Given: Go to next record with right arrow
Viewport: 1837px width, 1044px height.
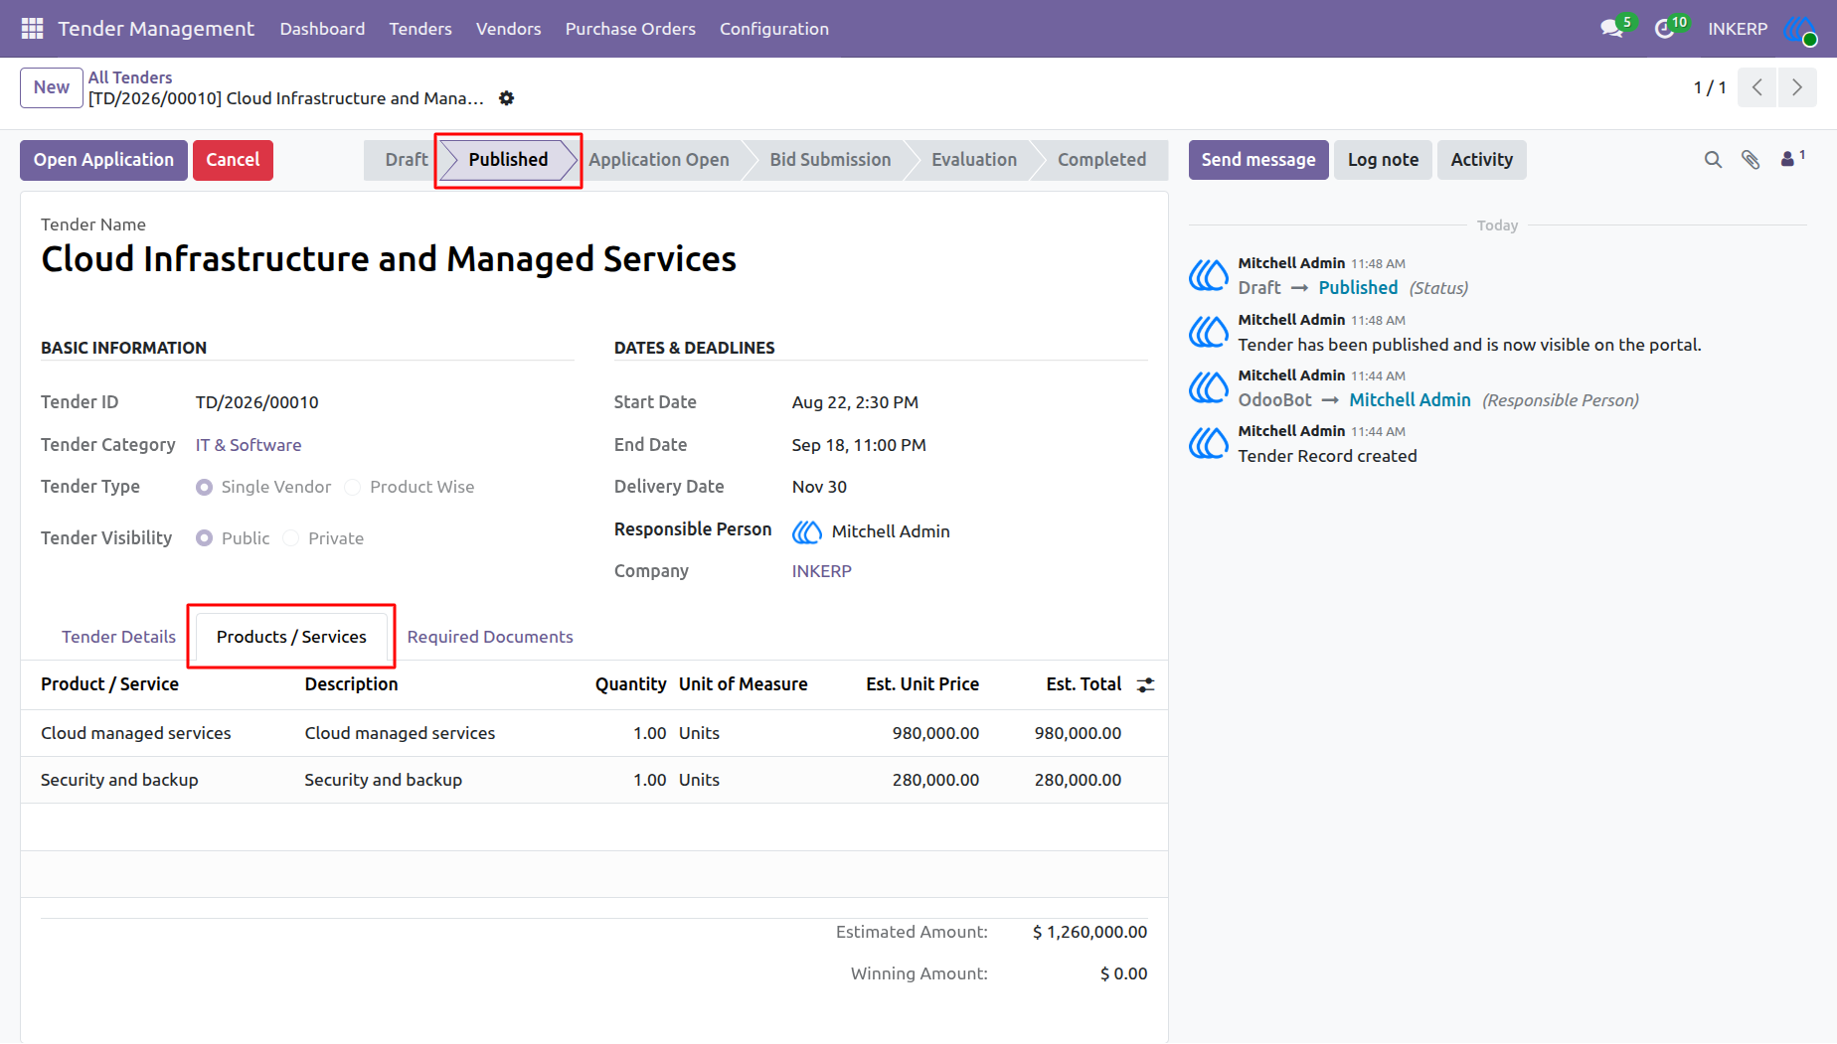Looking at the screenshot, I should 1797,87.
